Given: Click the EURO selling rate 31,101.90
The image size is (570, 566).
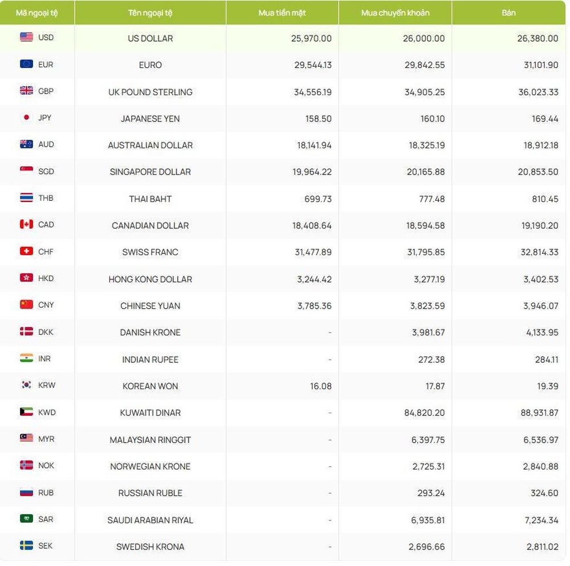Looking at the screenshot, I should 541,65.
